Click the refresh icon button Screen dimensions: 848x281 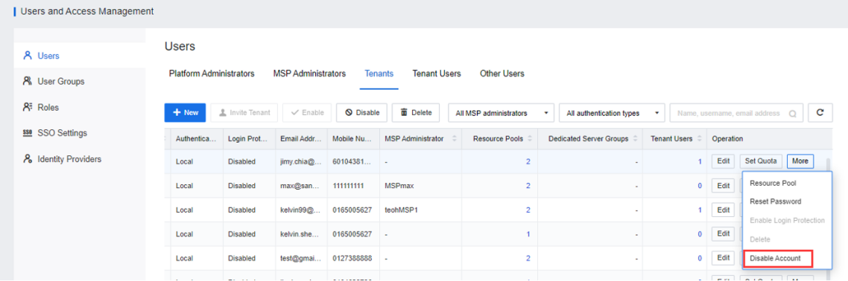pyautogui.click(x=820, y=113)
